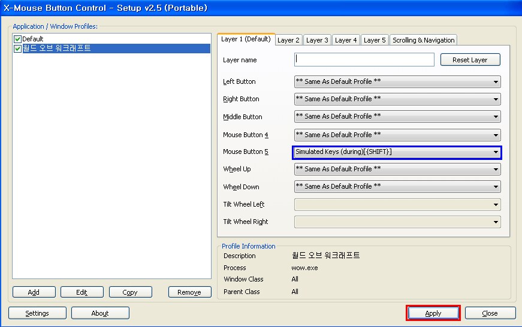Click the Remove profile button
The height and width of the screenshot is (327, 522).
click(189, 292)
